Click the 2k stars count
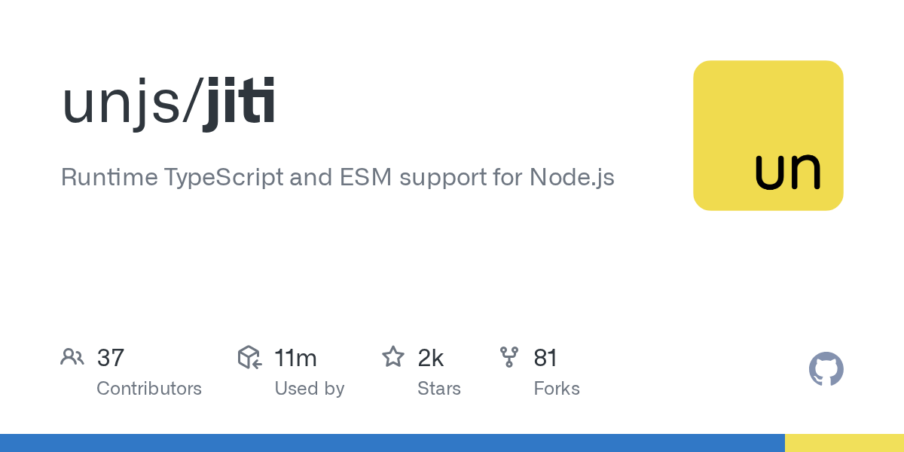 (x=431, y=358)
